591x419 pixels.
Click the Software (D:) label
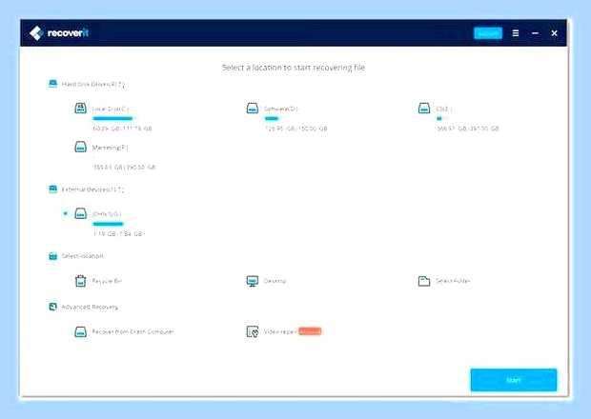click(x=281, y=109)
